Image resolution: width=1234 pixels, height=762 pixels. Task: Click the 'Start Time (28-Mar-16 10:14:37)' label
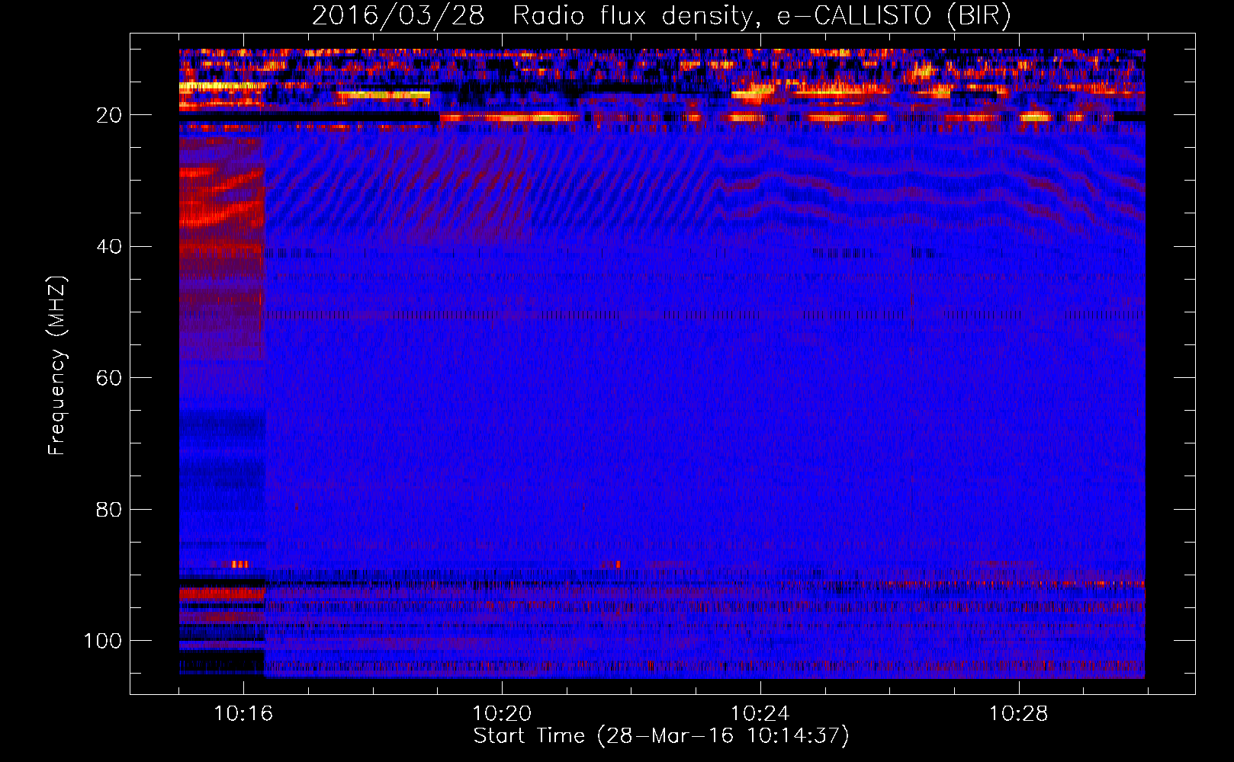pyautogui.click(x=661, y=736)
